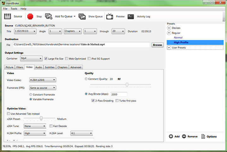This screenshot has height=152, width=227.
Task: Click the Add preset label
Action: (x=177, y=136)
